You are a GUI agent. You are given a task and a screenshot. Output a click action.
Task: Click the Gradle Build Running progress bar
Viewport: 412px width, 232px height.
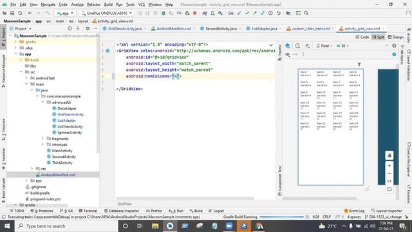tap(281, 217)
